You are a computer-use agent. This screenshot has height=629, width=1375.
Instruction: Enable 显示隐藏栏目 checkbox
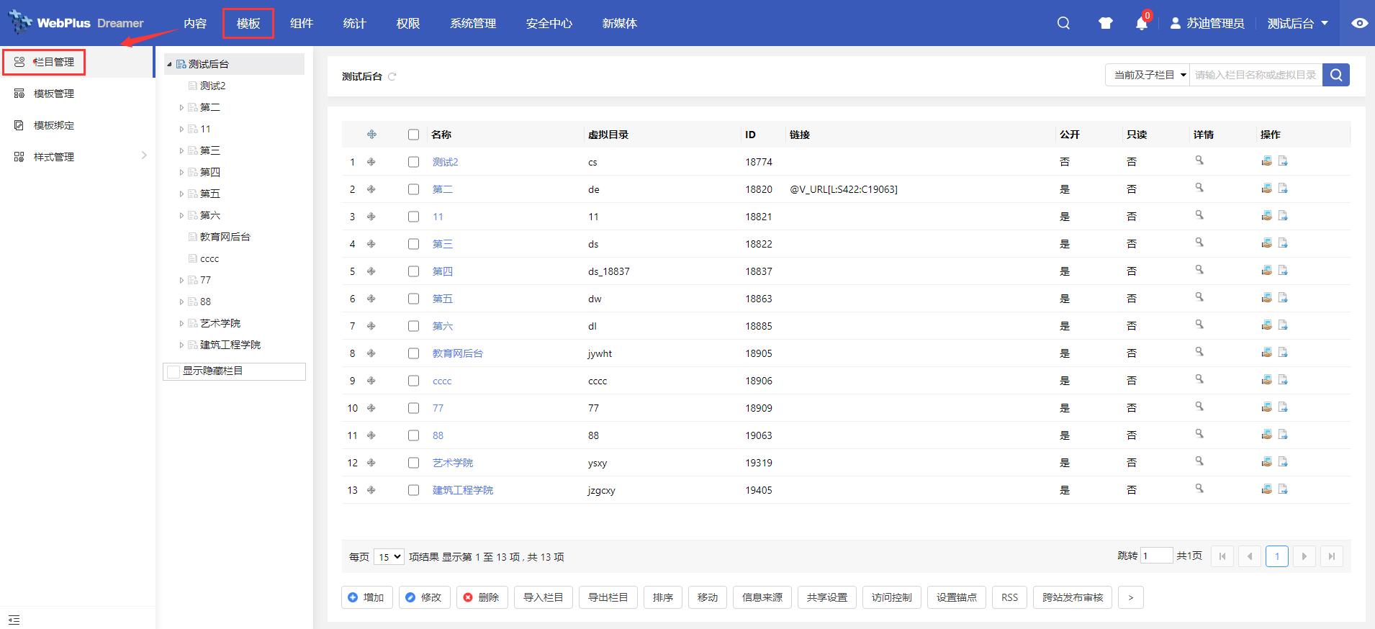pyautogui.click(x=173, y=371)
